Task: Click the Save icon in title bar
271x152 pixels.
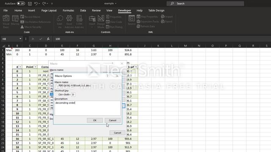Action: click(30, 3)
